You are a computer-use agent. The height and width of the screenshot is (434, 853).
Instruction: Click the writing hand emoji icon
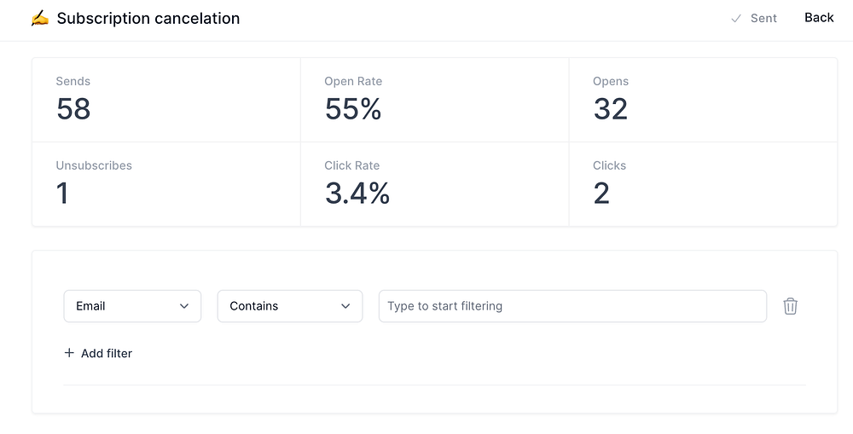pyautogui.click(x=40, y=18)
